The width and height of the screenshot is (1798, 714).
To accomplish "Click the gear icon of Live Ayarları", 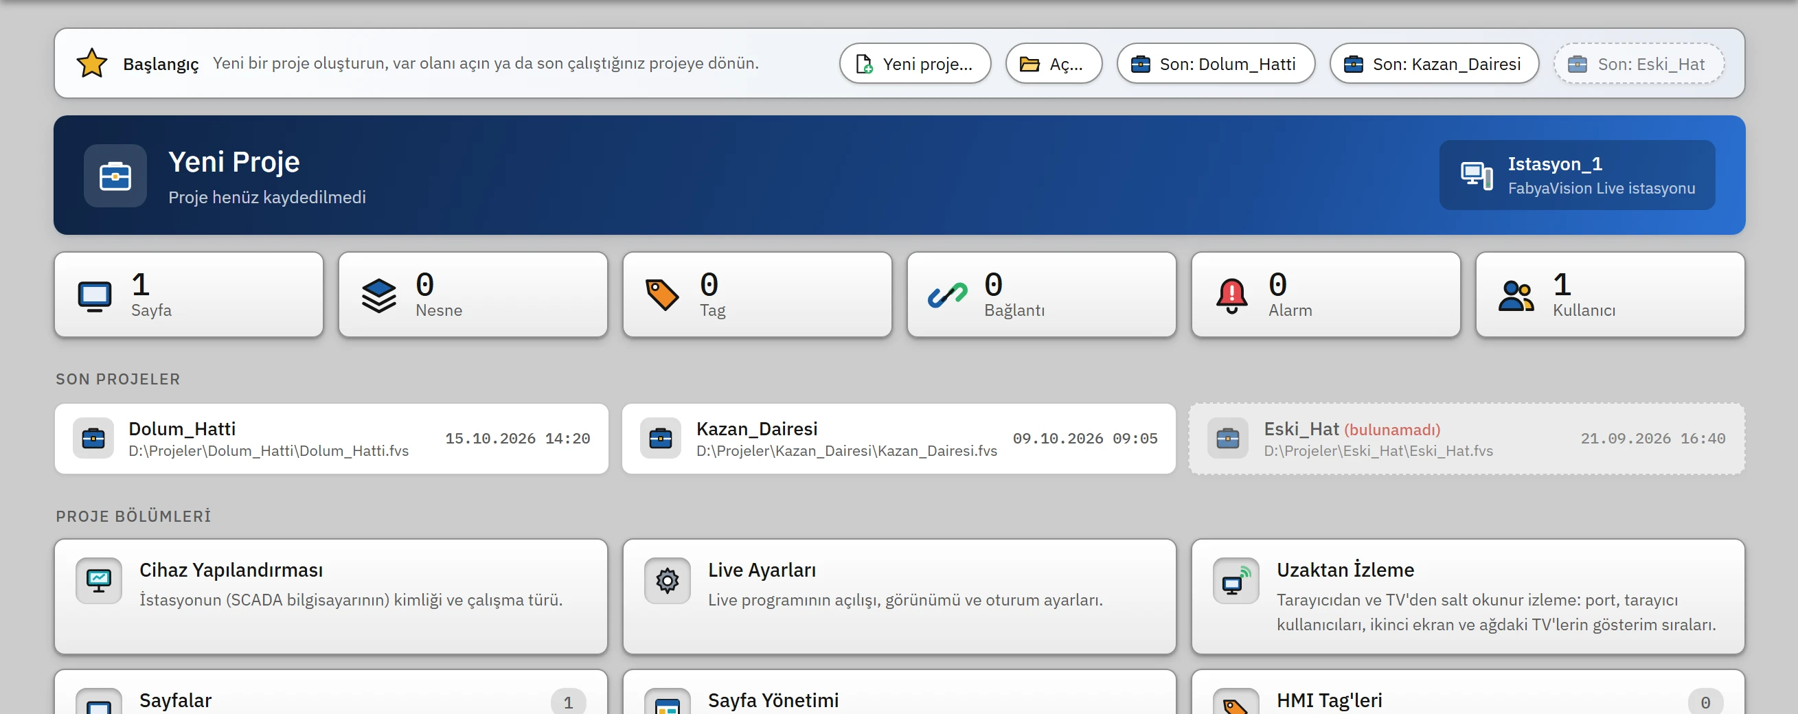I will pyautogui.click(x=668, y=581).
